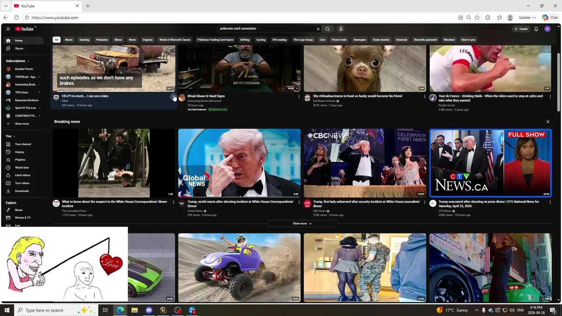
Task: Open Liked videos in the sidebar
Action: 24,175
